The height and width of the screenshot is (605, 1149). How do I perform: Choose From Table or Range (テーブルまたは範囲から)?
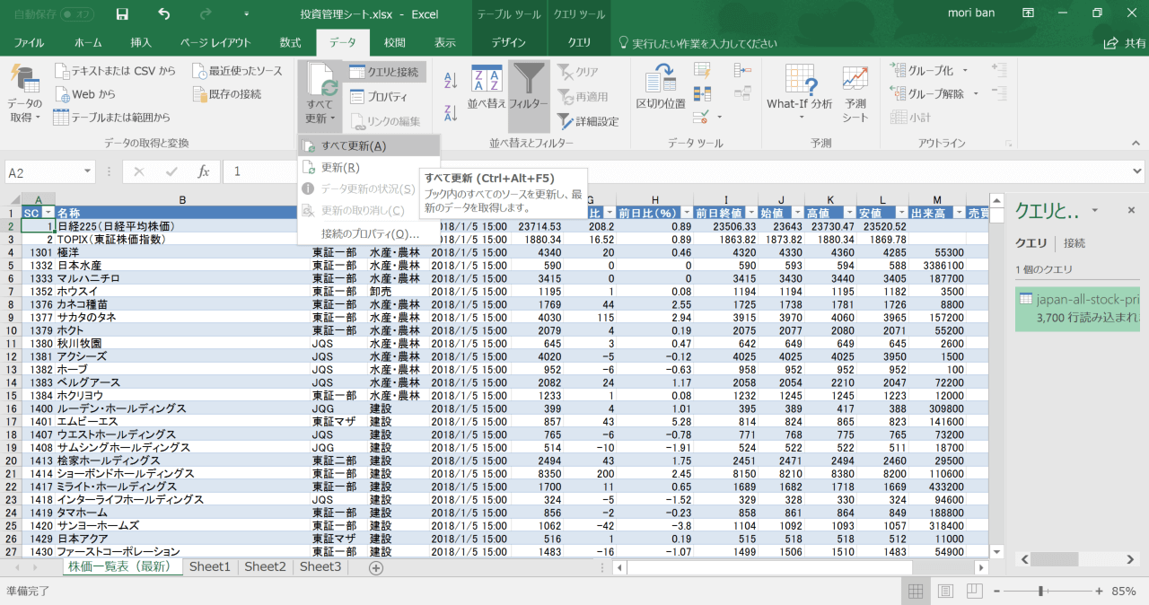click(111, 117)
